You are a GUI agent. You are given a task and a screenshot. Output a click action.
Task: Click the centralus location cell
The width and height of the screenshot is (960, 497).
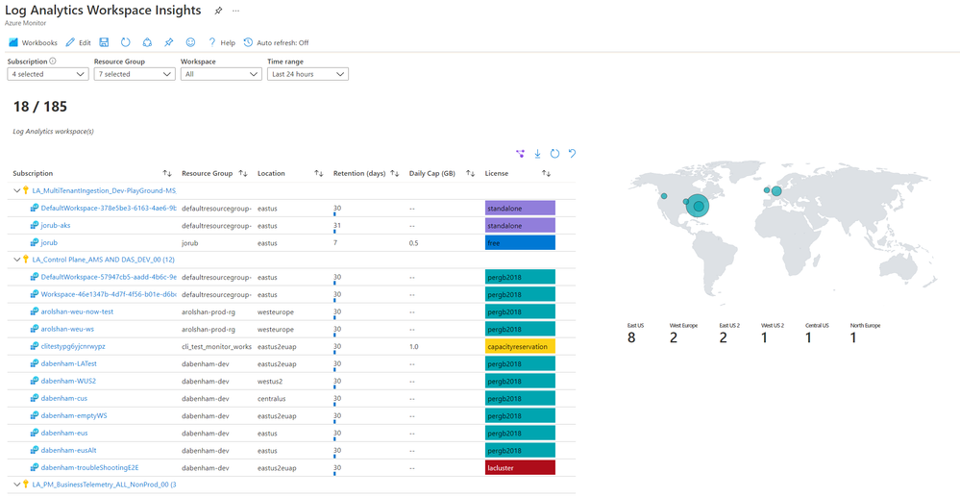(x=271, y=398)
